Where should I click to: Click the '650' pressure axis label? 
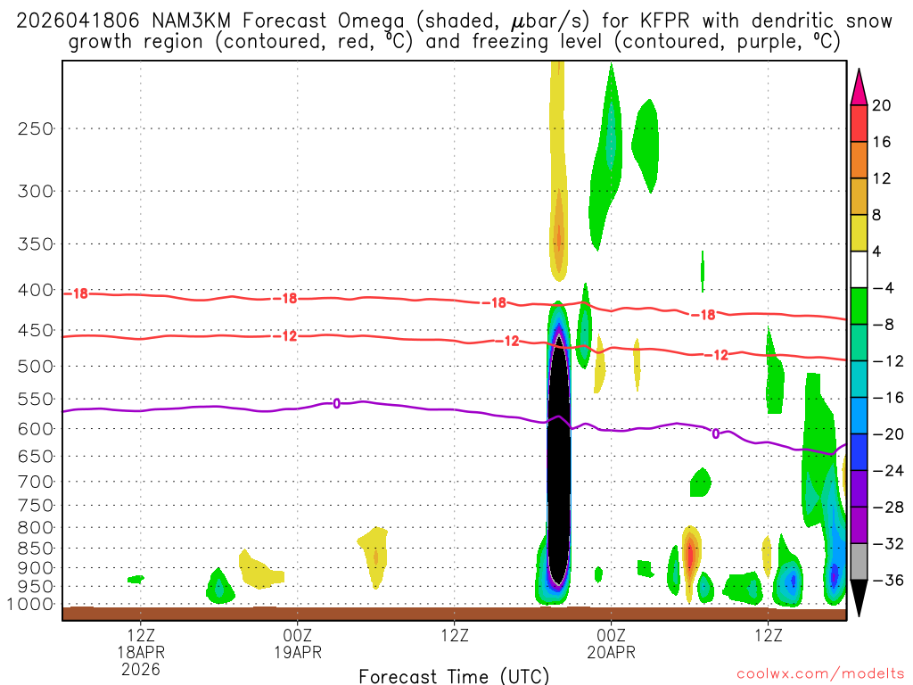(36, 456)
